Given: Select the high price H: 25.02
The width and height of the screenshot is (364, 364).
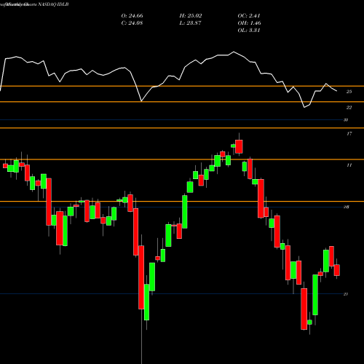Looking at the screenshot, I should click(x=191, y=16).
